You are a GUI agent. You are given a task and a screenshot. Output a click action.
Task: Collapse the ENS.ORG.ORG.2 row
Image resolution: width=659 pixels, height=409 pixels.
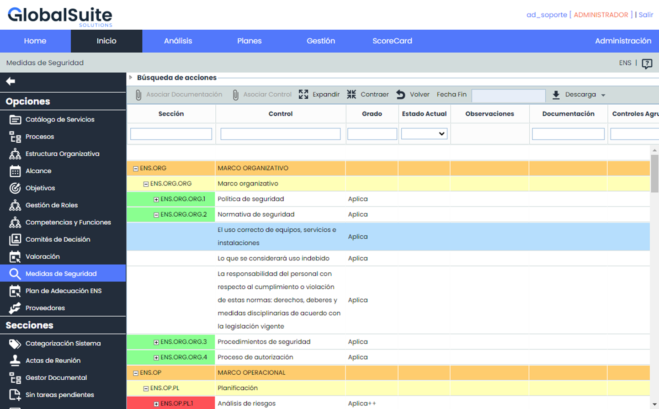(156, 215)
